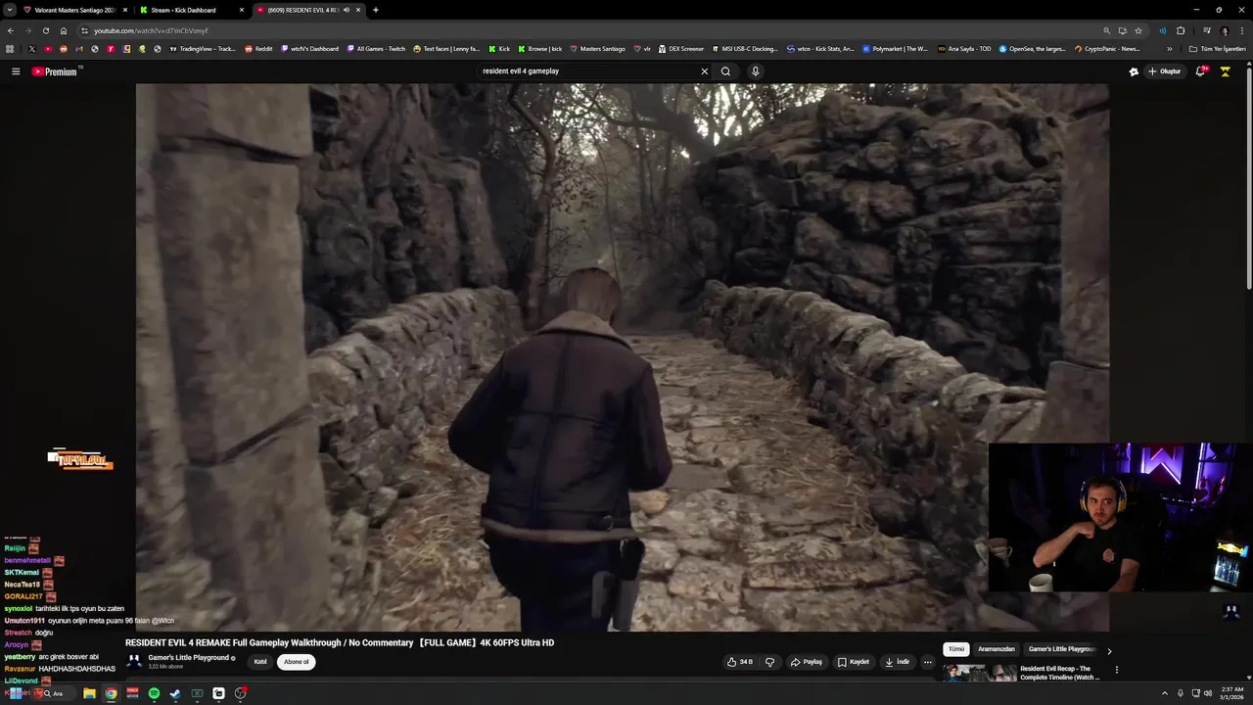Select the Tümü filter chip

pyautogui.click(x=956, y=649)
